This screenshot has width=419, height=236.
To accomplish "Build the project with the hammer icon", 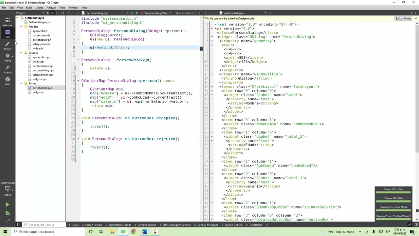I will [7, 221].
